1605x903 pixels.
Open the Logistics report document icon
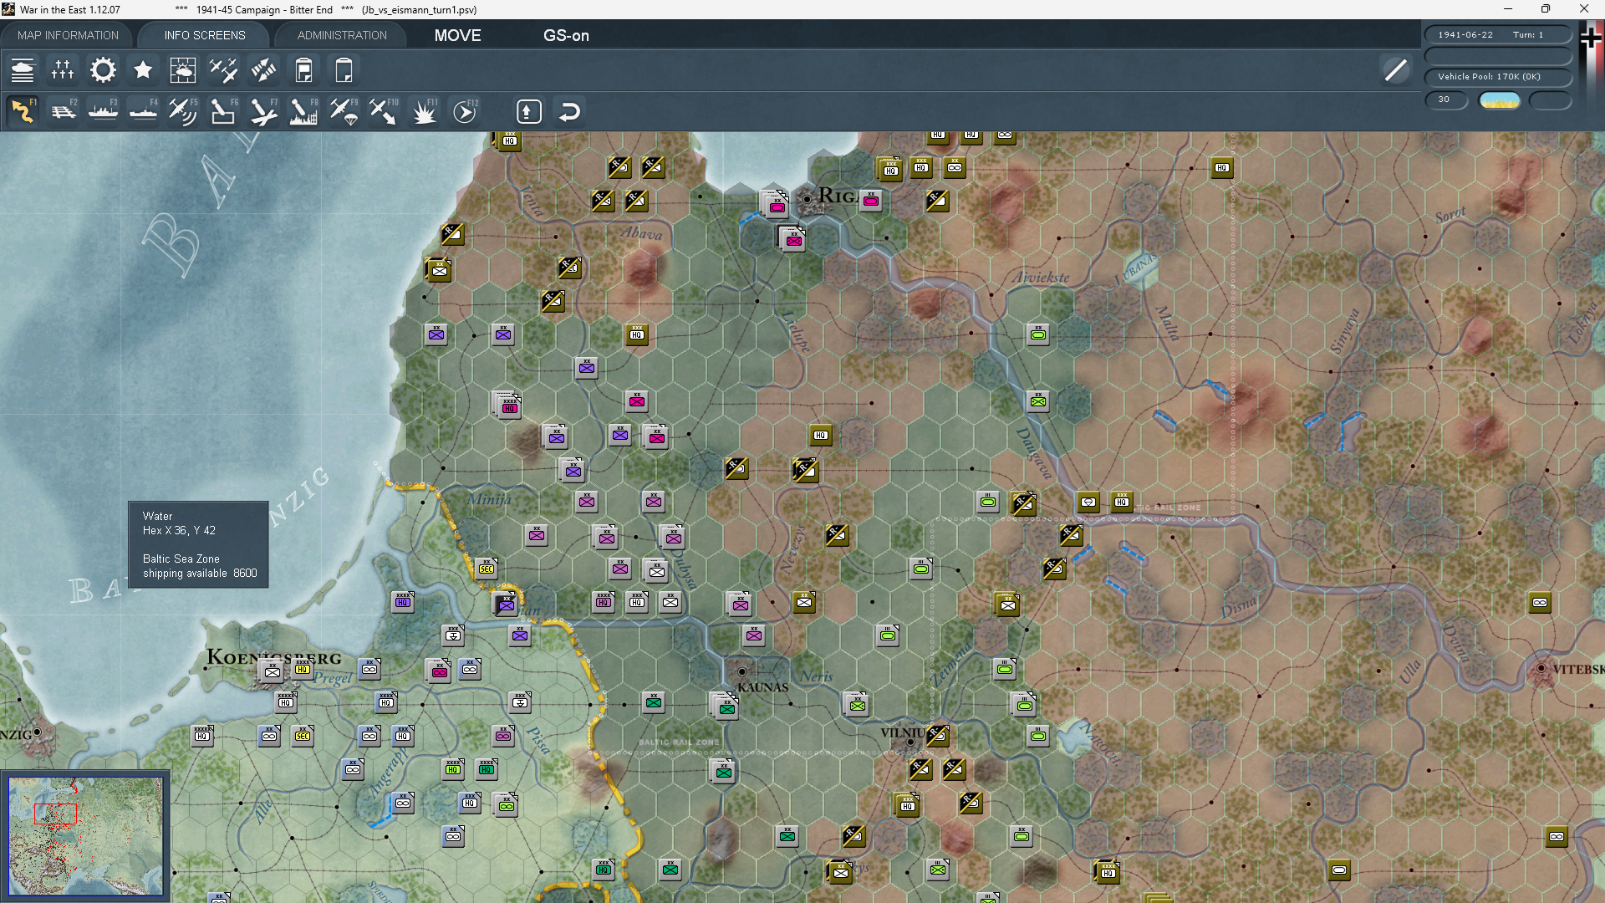(x=303, y=70)
